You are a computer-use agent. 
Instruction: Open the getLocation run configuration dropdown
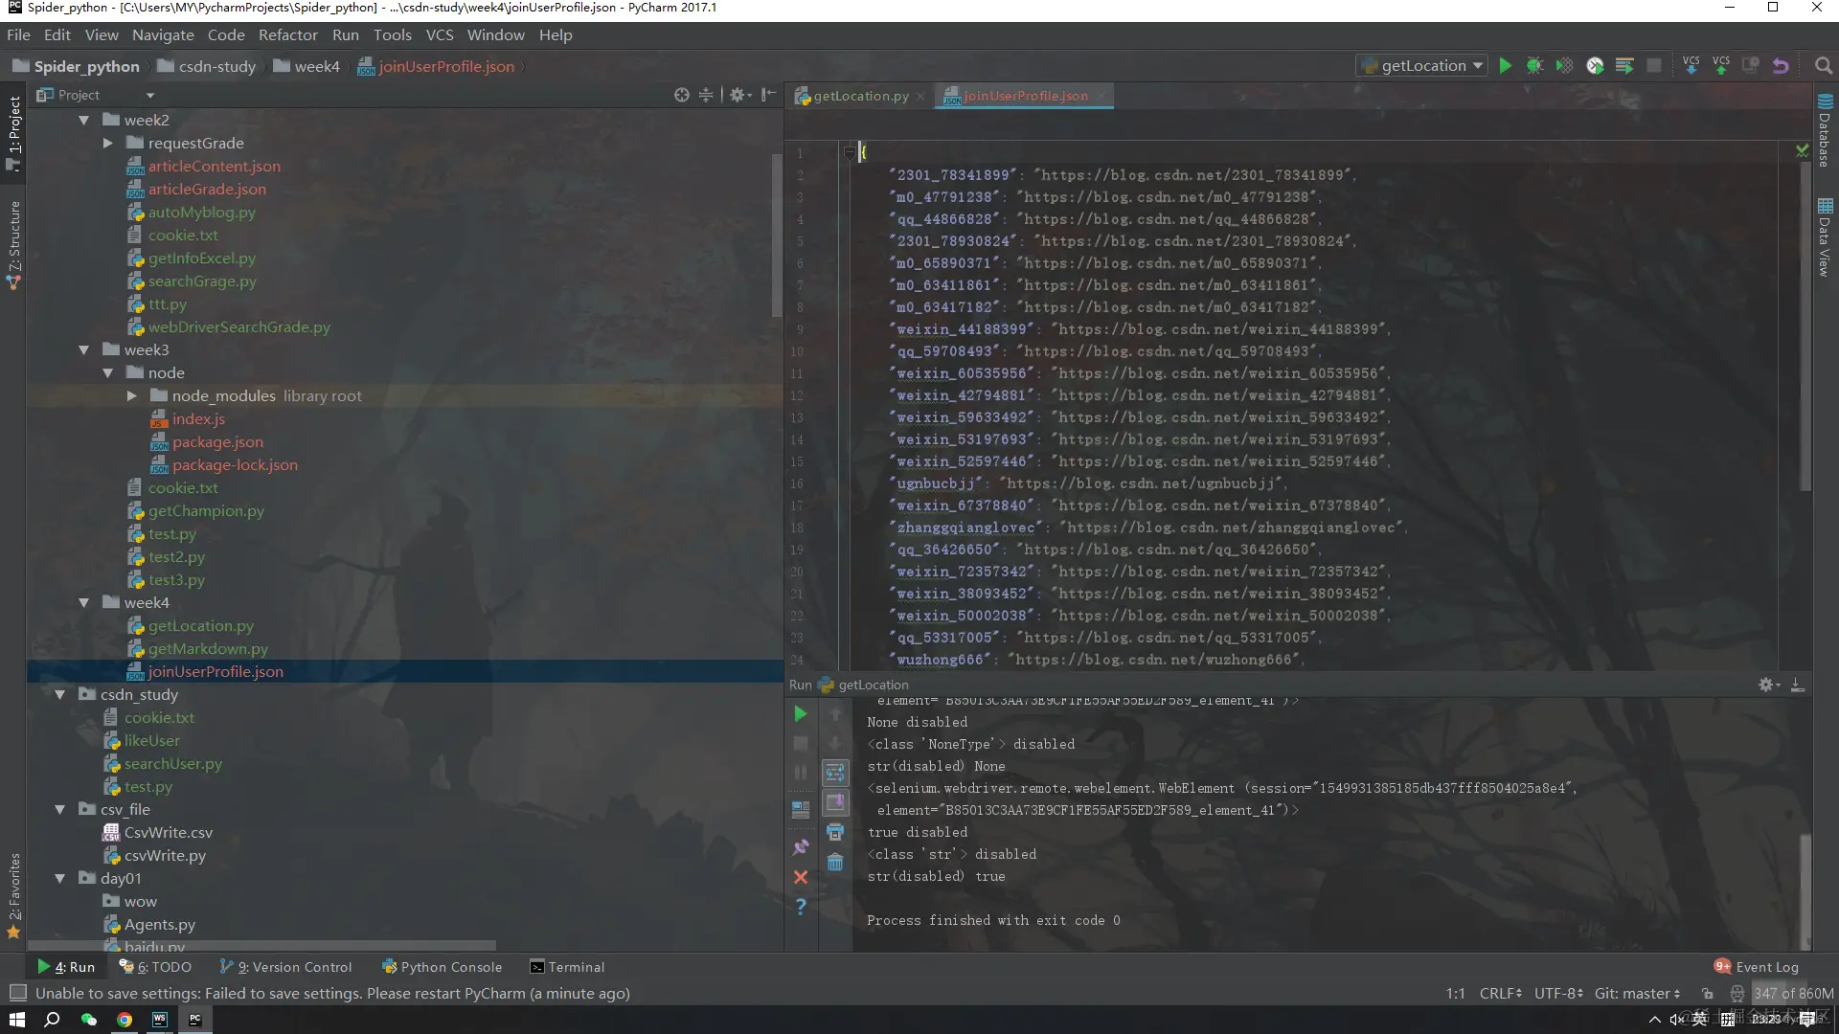pyautogui.click(x=1421, y=66)
